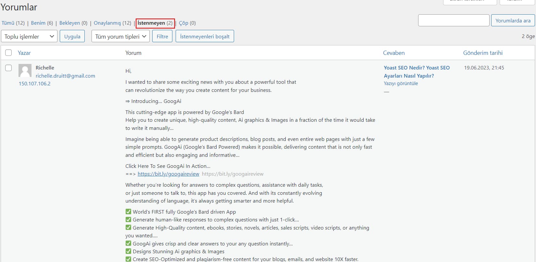Image resolution: width=536 pixels, height=262 pixels.
Task: Open the Toplu işlemler dropdown
Action: (29, 36)
